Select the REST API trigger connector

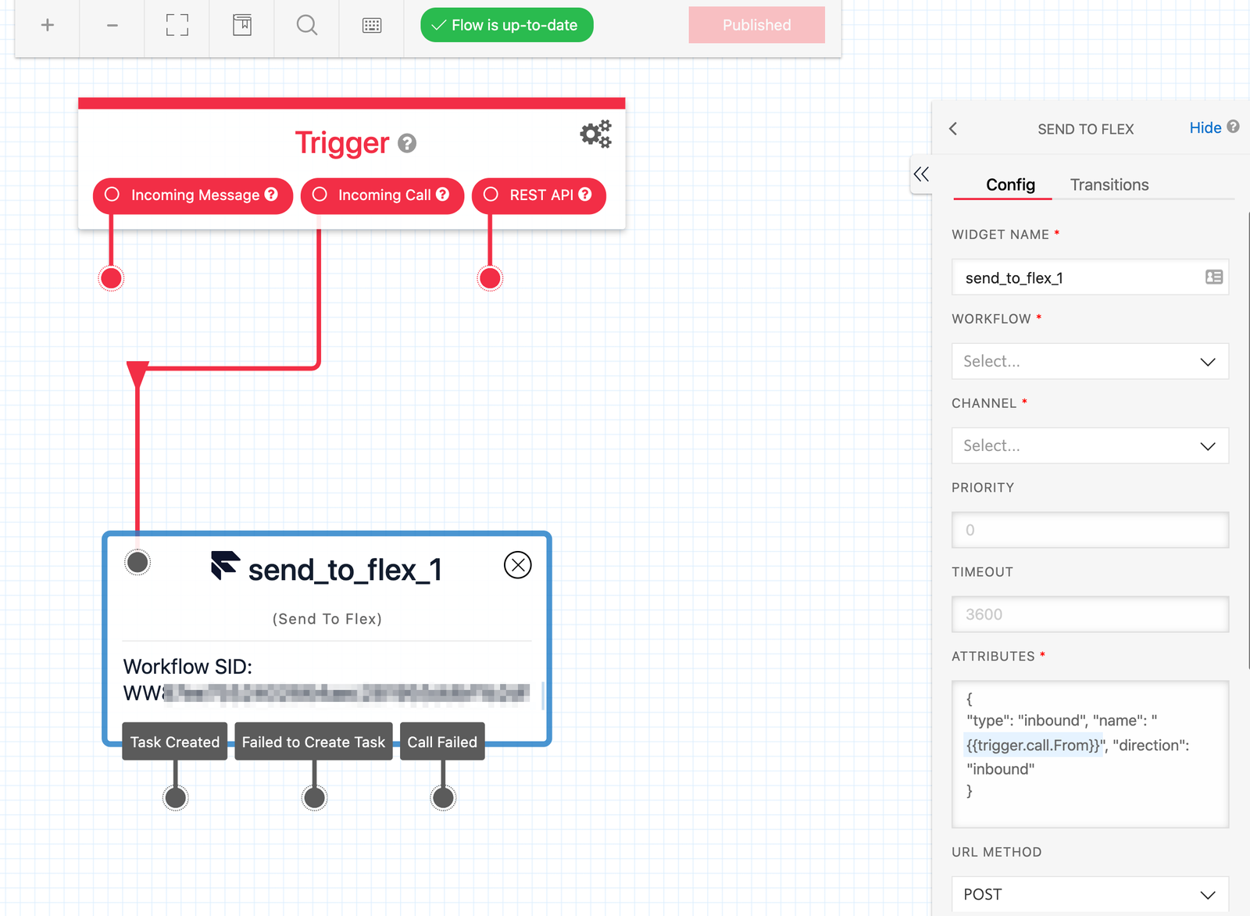tap(538, 195)
